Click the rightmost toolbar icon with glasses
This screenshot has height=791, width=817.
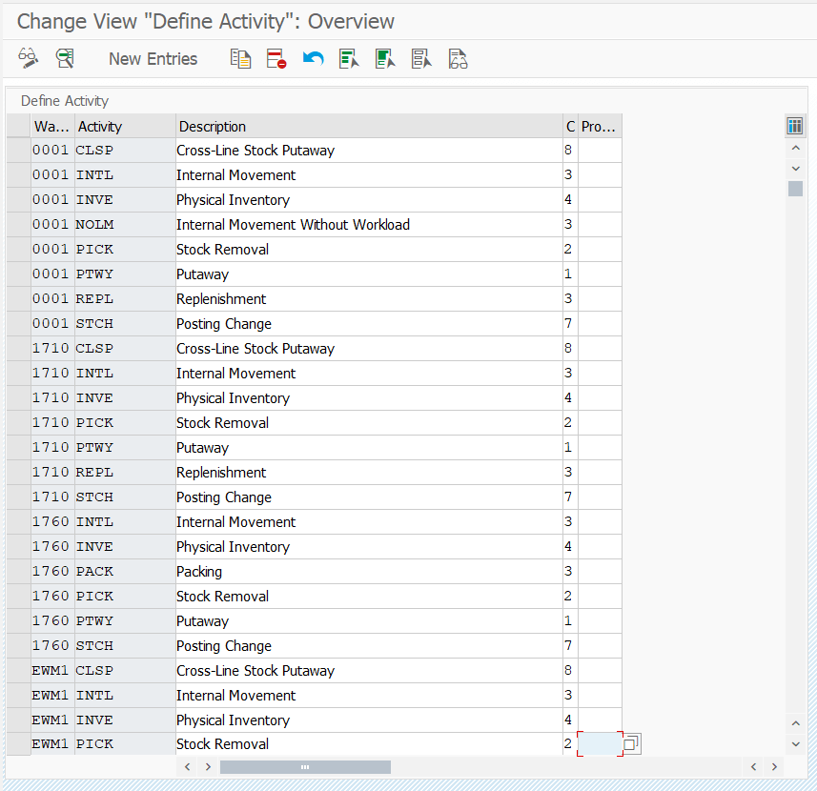(x=458, y=59)
